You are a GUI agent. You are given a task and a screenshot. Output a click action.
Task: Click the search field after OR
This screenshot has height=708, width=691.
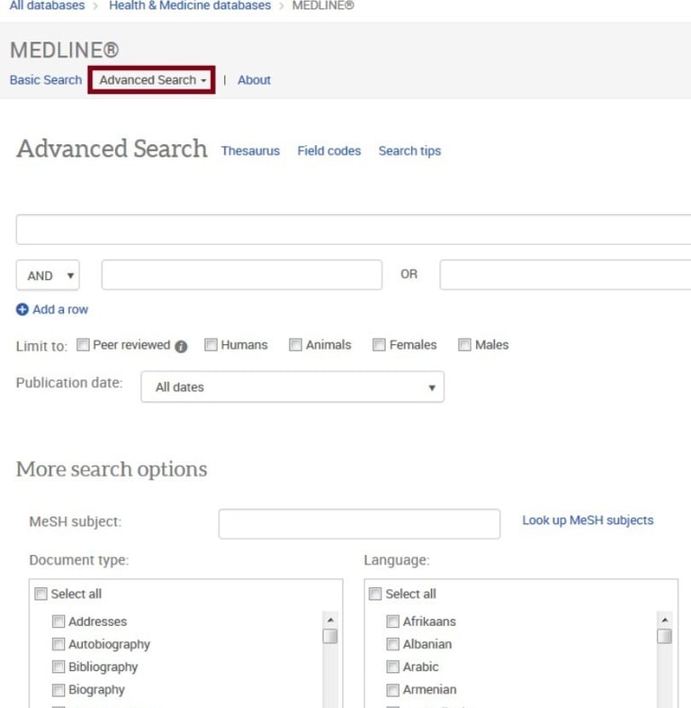click(x=566, y=275)
